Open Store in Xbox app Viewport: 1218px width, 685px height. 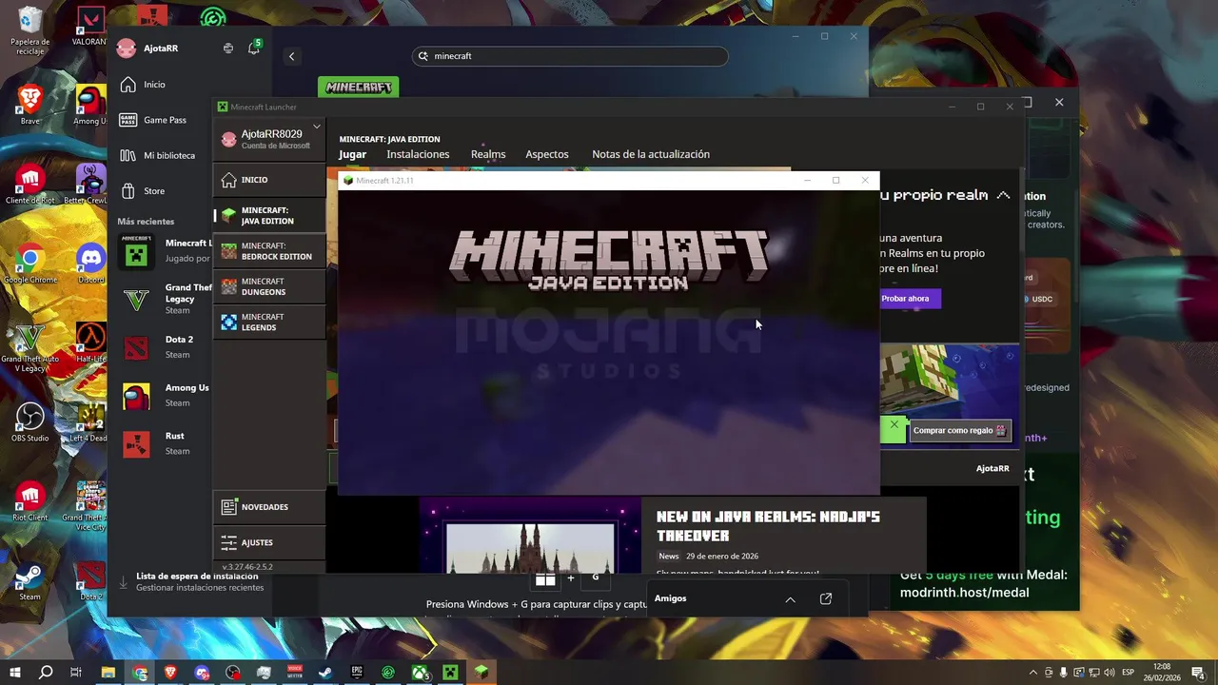pyautogui.click(x=154, y=191)
